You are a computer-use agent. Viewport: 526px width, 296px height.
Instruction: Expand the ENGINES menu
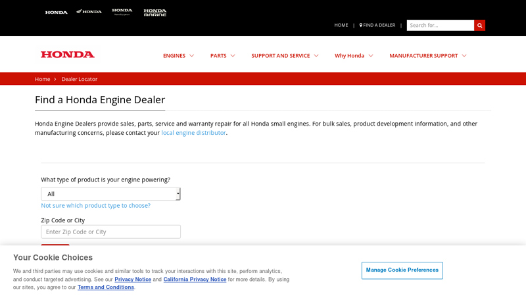coord(174,56)
